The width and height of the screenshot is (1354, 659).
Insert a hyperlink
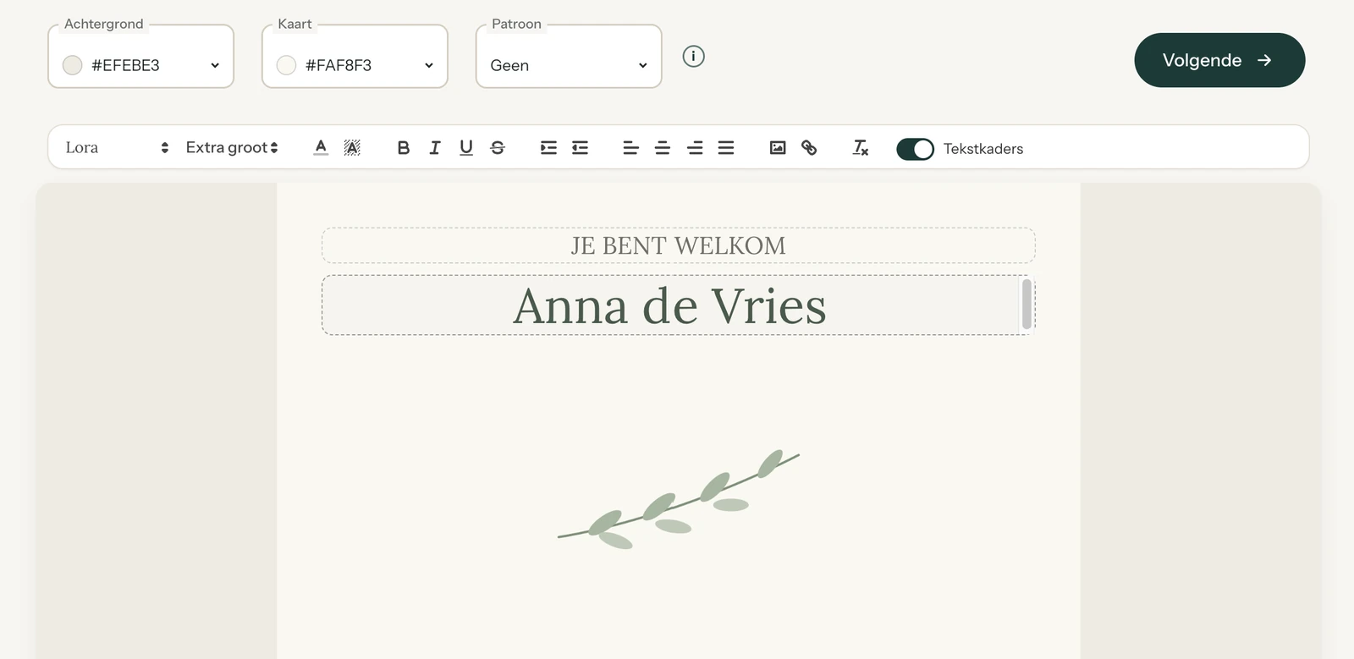pyautogui.click(x=809, y=148)
